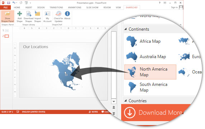Click the Undo arrow icon
Screen dimensions: 205x129
coord(14,3)
